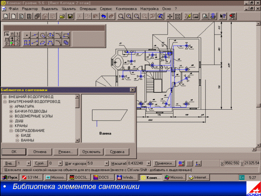Screen dimensions: 261x196
Task: Click the local coordinate system icon
Action: point(198,163)
